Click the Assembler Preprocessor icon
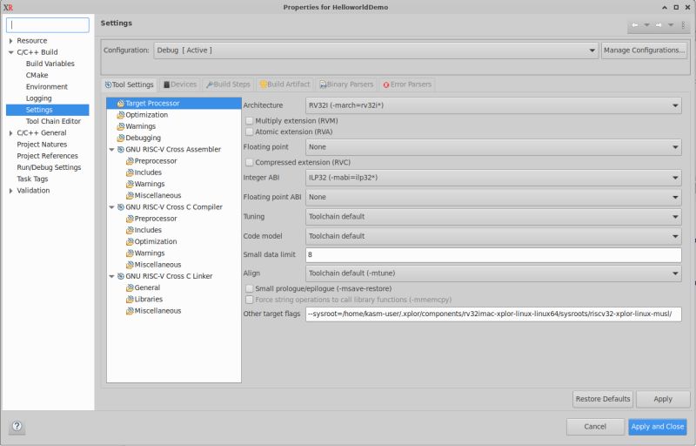 tap(130, 161)
